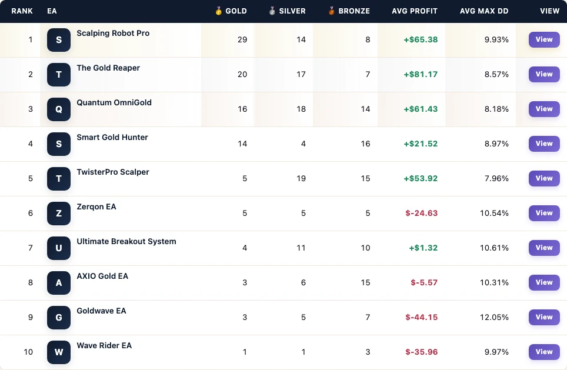Click the BRONZE column header label
567x370 pixels.
(354, 11)
